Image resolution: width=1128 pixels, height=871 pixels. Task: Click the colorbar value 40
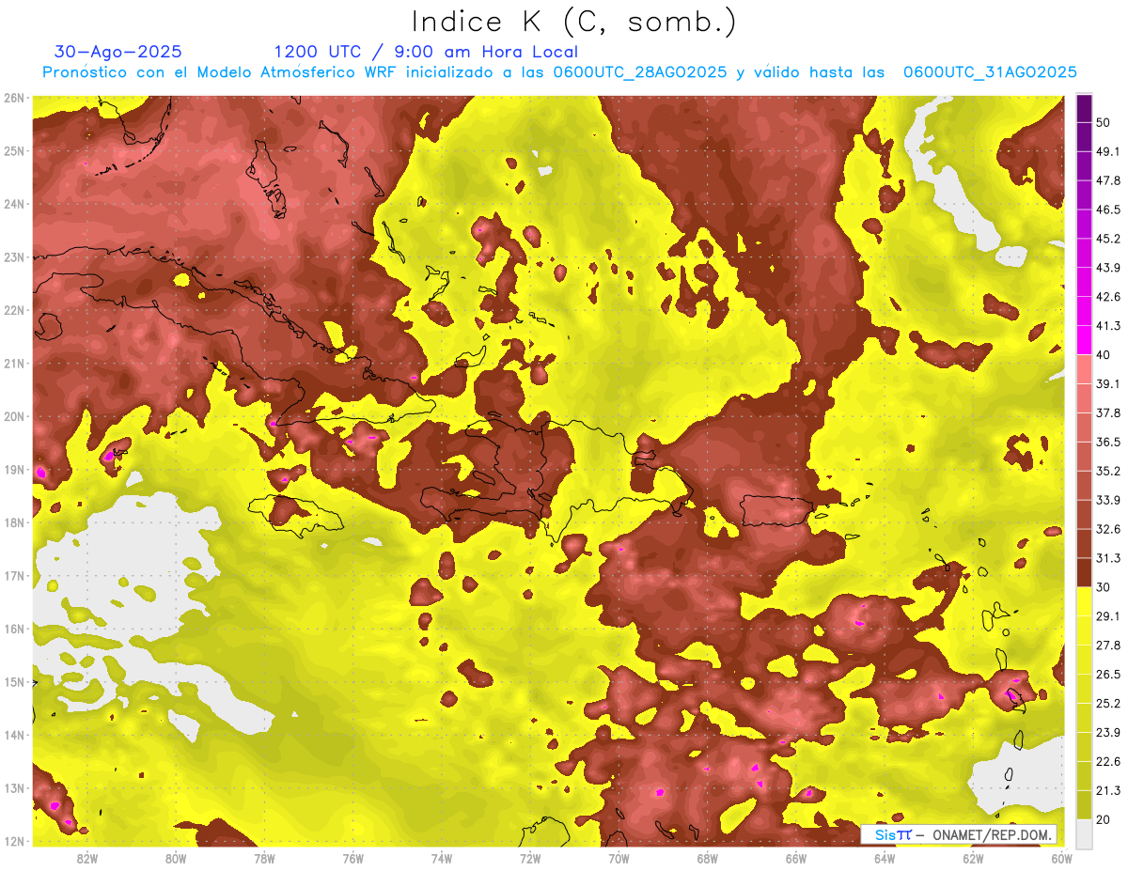1103,354
